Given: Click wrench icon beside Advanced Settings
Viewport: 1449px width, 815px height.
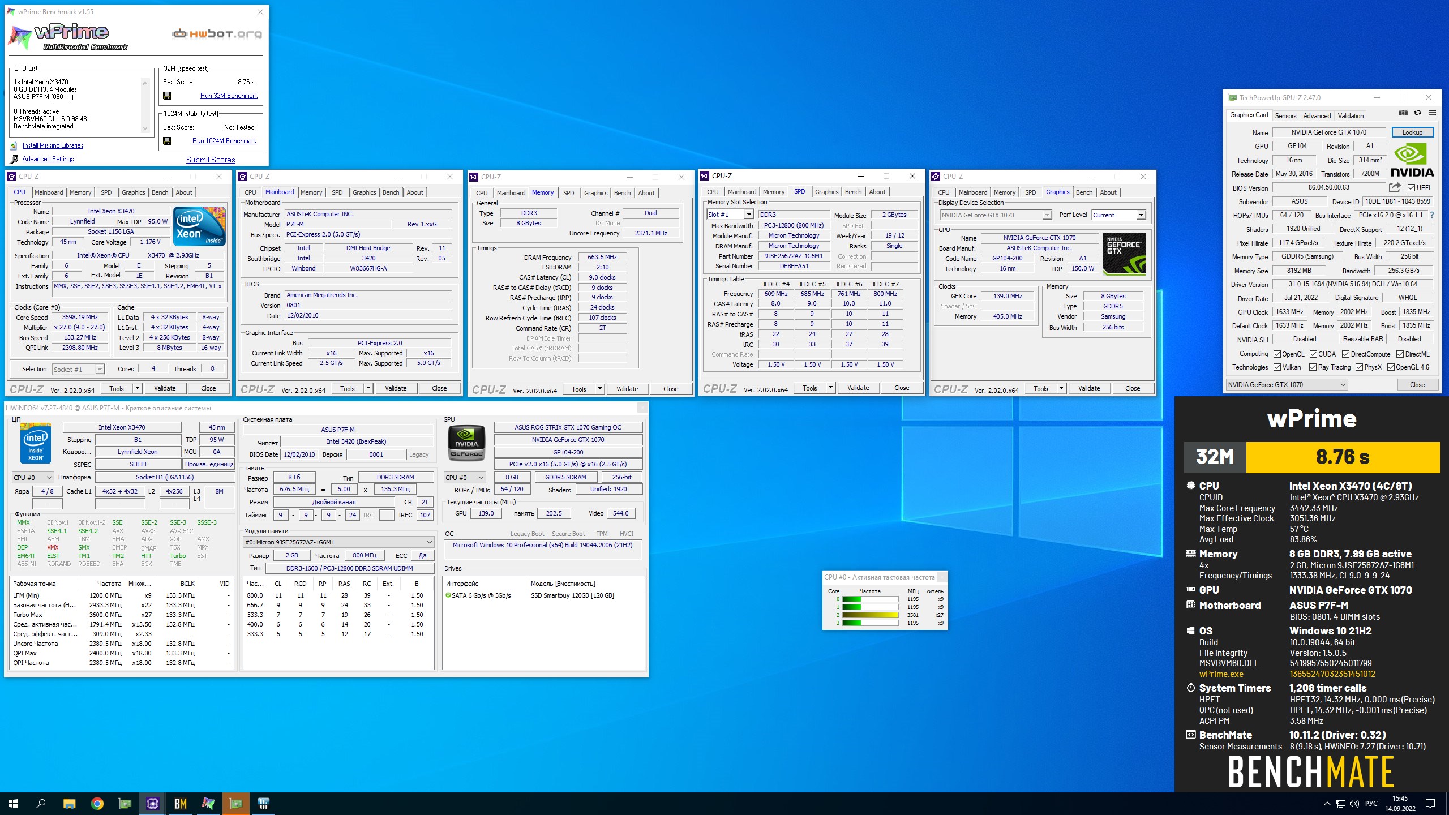Looking at the screenshot, I should tap(14, 159).
